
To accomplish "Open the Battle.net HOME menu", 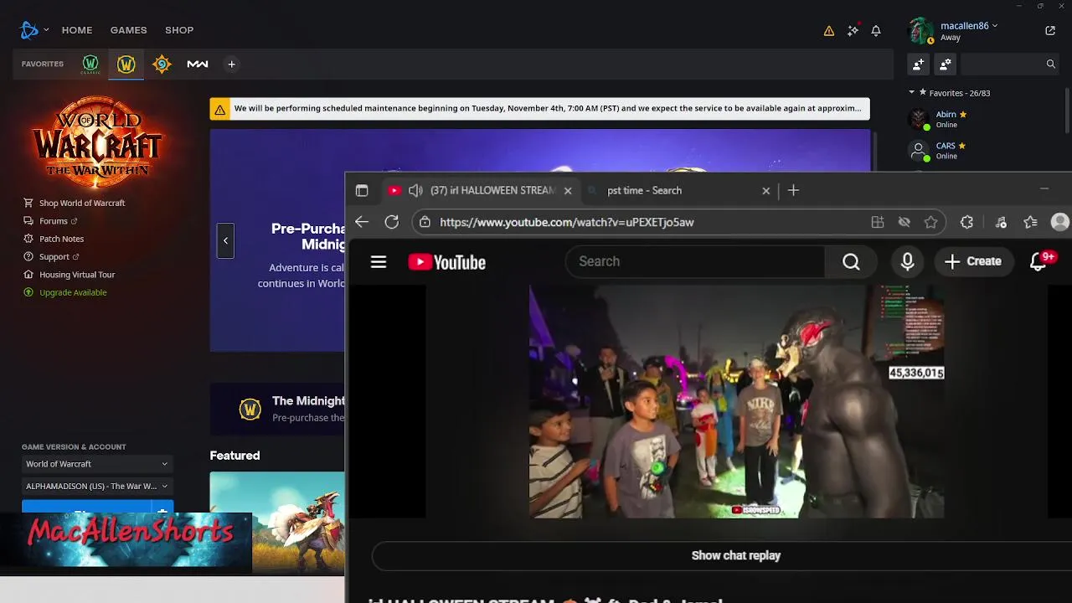I will (x=77, y=30).
